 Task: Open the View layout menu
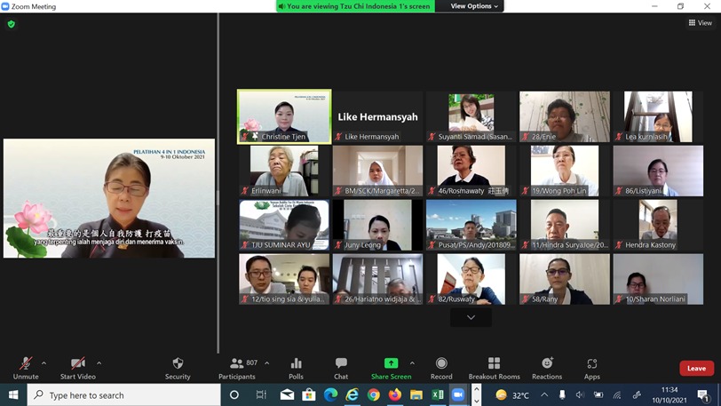click(701, 22)
